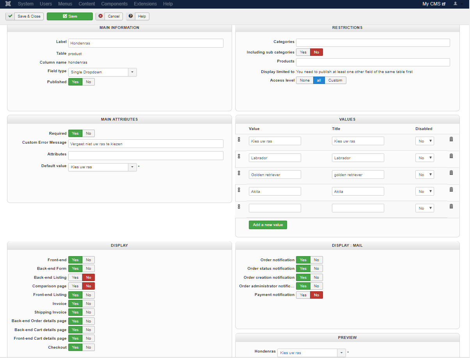Click the Joomla logo icon

(9, 4)
